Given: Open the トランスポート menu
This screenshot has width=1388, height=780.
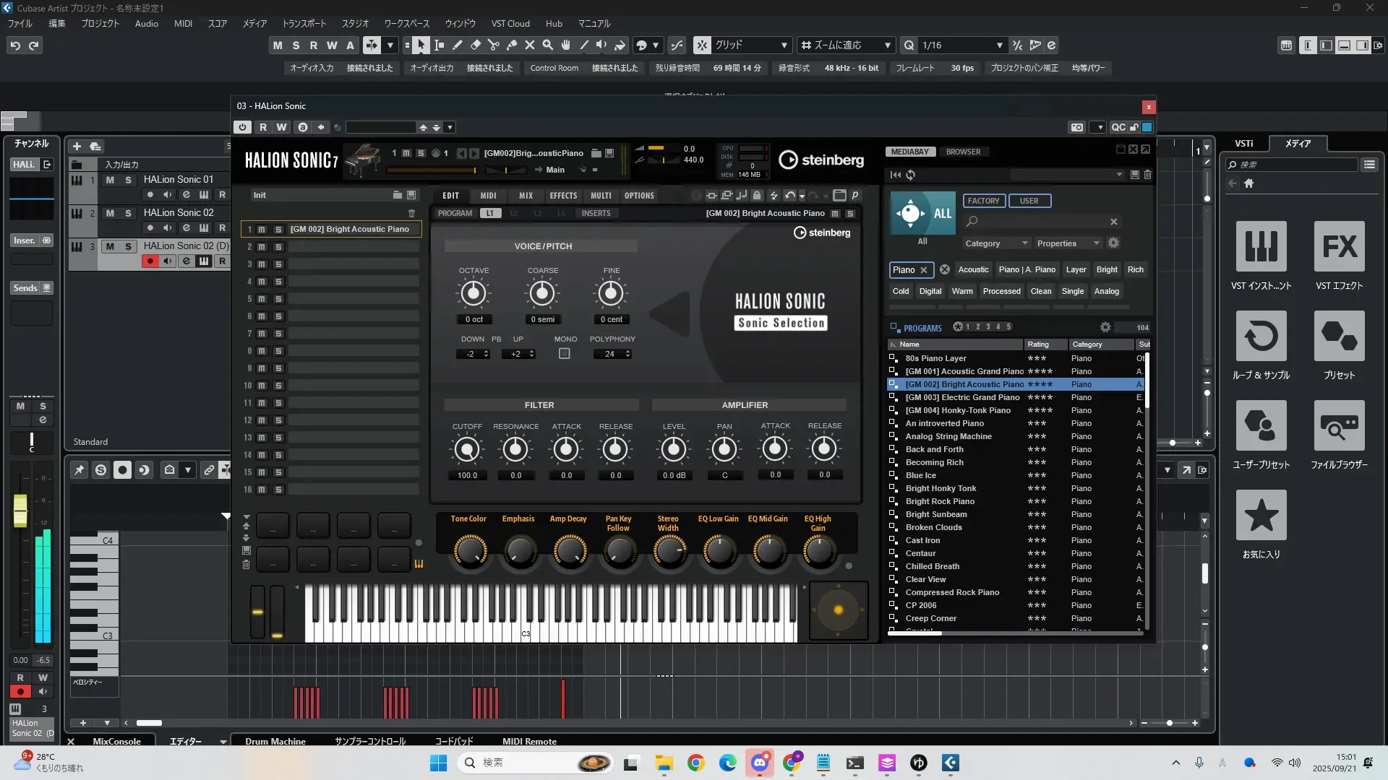Looking at the screenshot, I should (304, 24).
